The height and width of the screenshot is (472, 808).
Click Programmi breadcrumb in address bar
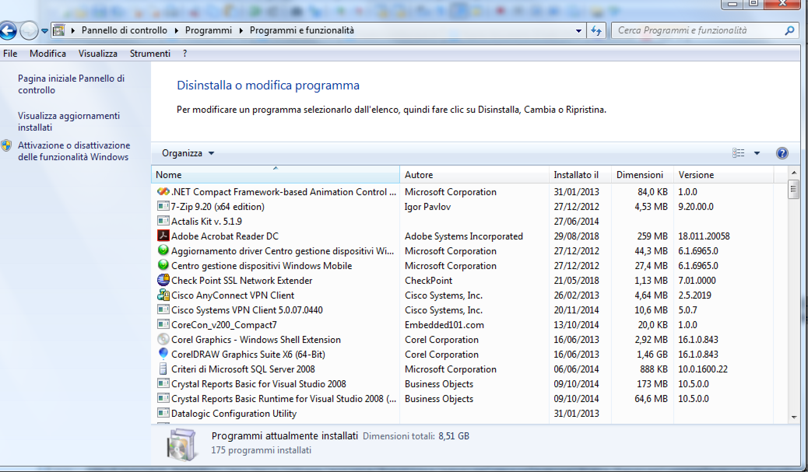(208, 30)
